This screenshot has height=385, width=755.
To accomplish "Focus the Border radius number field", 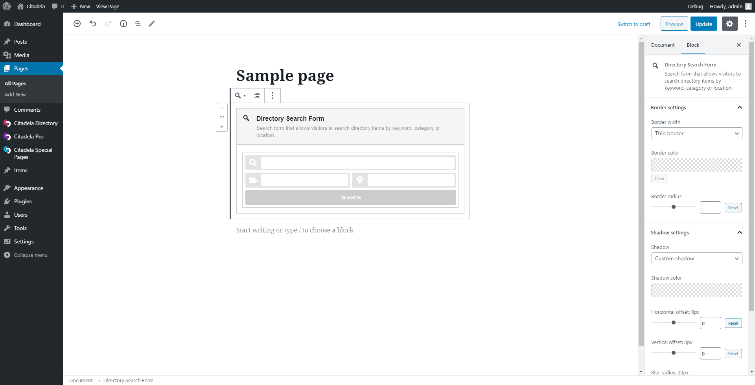I will pos(710,207).
